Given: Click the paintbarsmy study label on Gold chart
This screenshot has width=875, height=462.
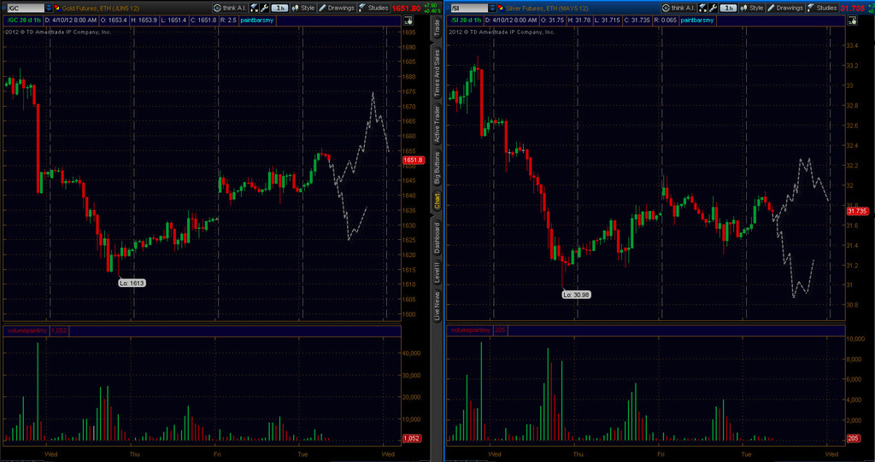Looking at the screenshot, I should (x=257, y=20).
